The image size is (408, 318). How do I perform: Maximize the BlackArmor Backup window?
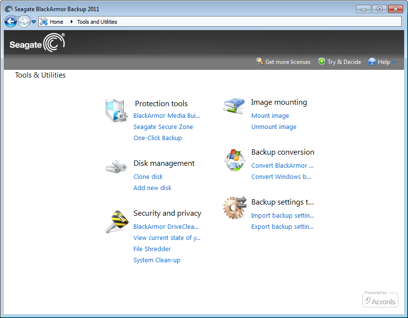point(379,9)
